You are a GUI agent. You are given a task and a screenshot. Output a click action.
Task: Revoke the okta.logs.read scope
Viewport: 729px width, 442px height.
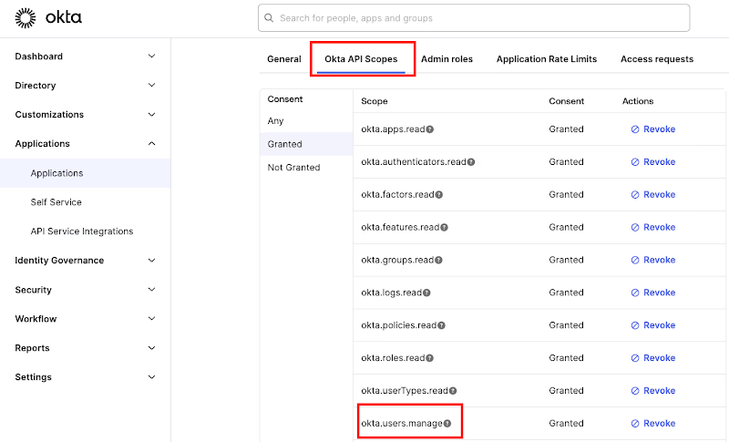point(653,293)
